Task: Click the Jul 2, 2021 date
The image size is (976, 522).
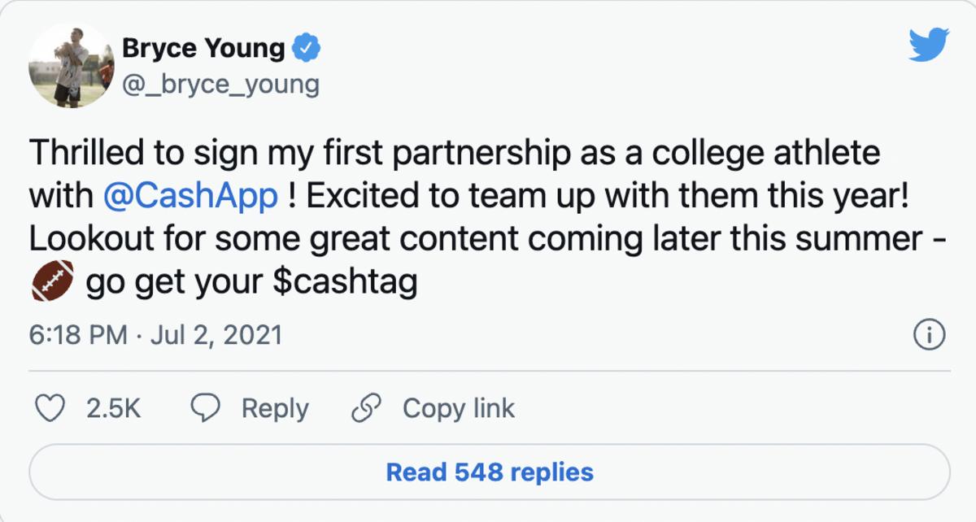Action: pos(215,335)
